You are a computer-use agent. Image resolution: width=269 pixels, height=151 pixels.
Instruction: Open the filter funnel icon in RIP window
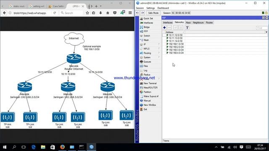click(x=187, y=28)
